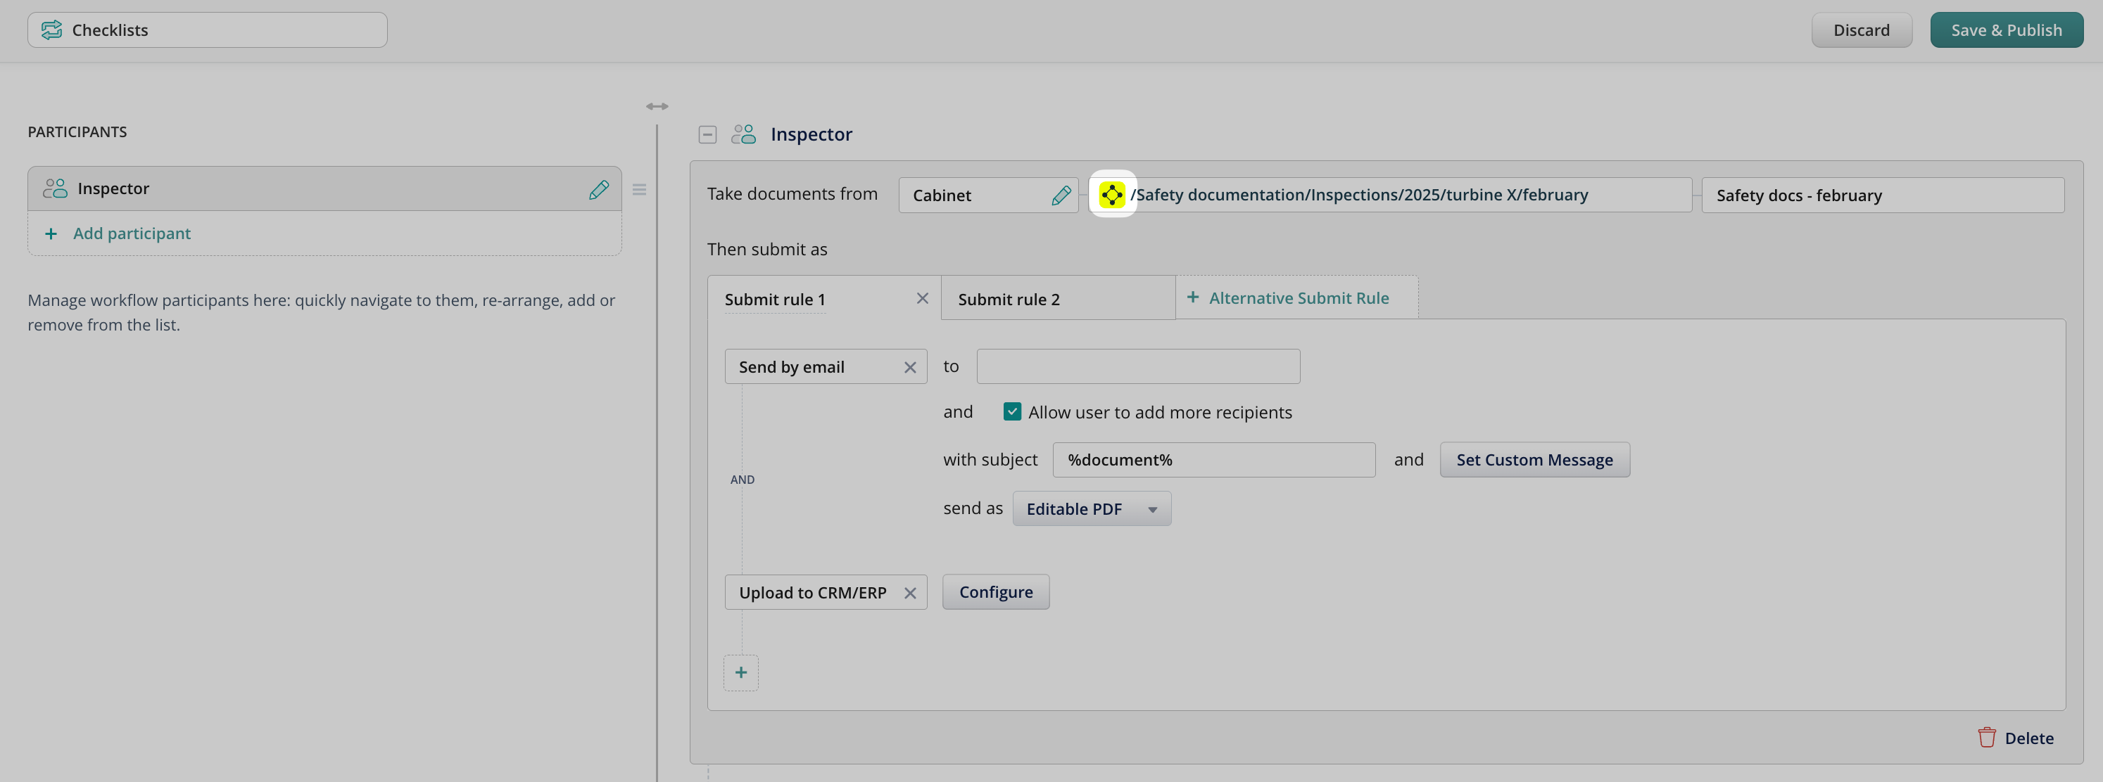
Task: Edit Inspector participant with pencil icon
Action: [x=598, y=189]
